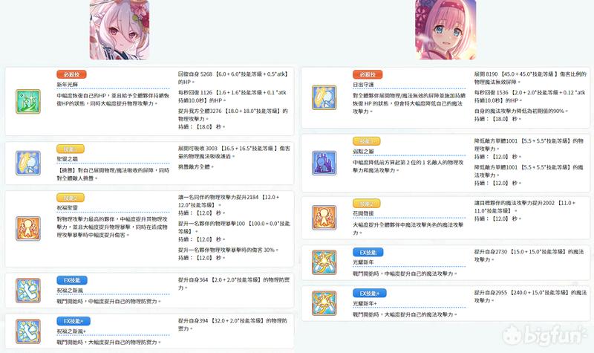The width and height of the screenshot is (594, 353).
Task: Select the skill name 弱點之眼
Action: [363, 152]
